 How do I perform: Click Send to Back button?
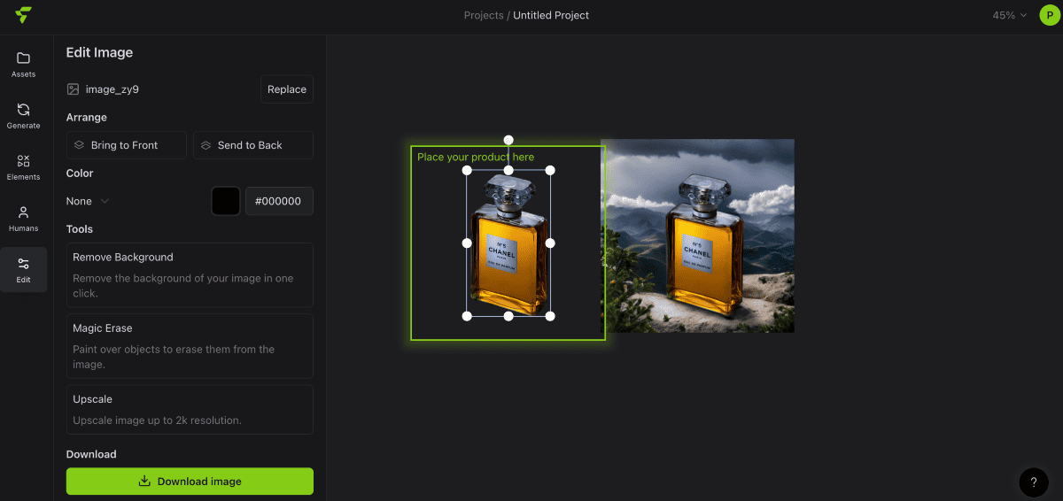(x=253, y=145)
